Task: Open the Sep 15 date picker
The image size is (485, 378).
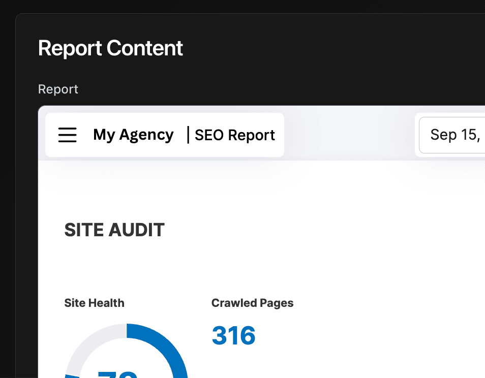Action: coord(452,135)
